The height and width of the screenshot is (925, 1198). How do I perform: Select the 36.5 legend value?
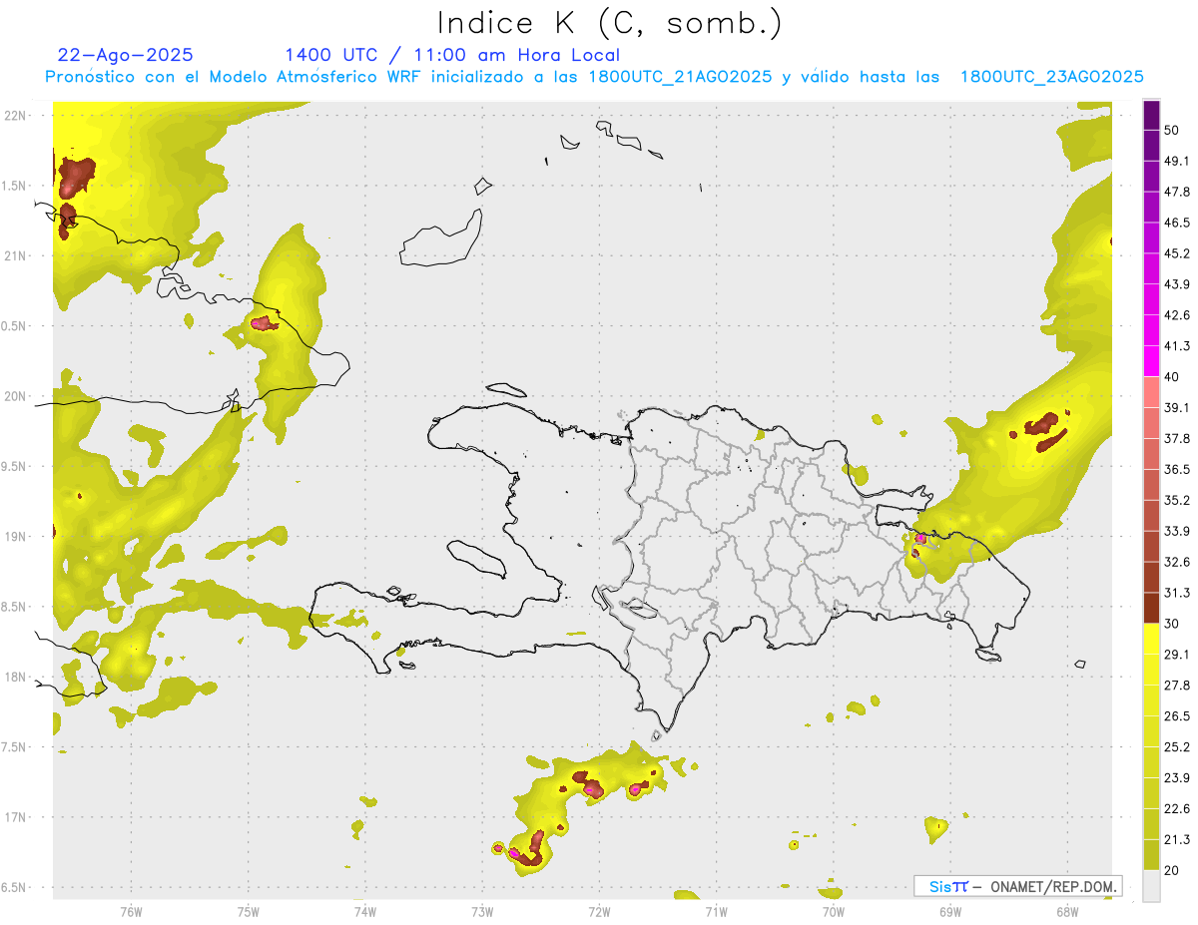click(x=1176, y=469)
